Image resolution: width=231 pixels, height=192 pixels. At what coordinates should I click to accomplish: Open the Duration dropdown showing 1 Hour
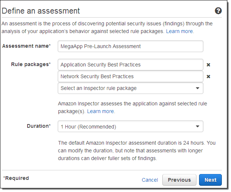tap(130, 127)
